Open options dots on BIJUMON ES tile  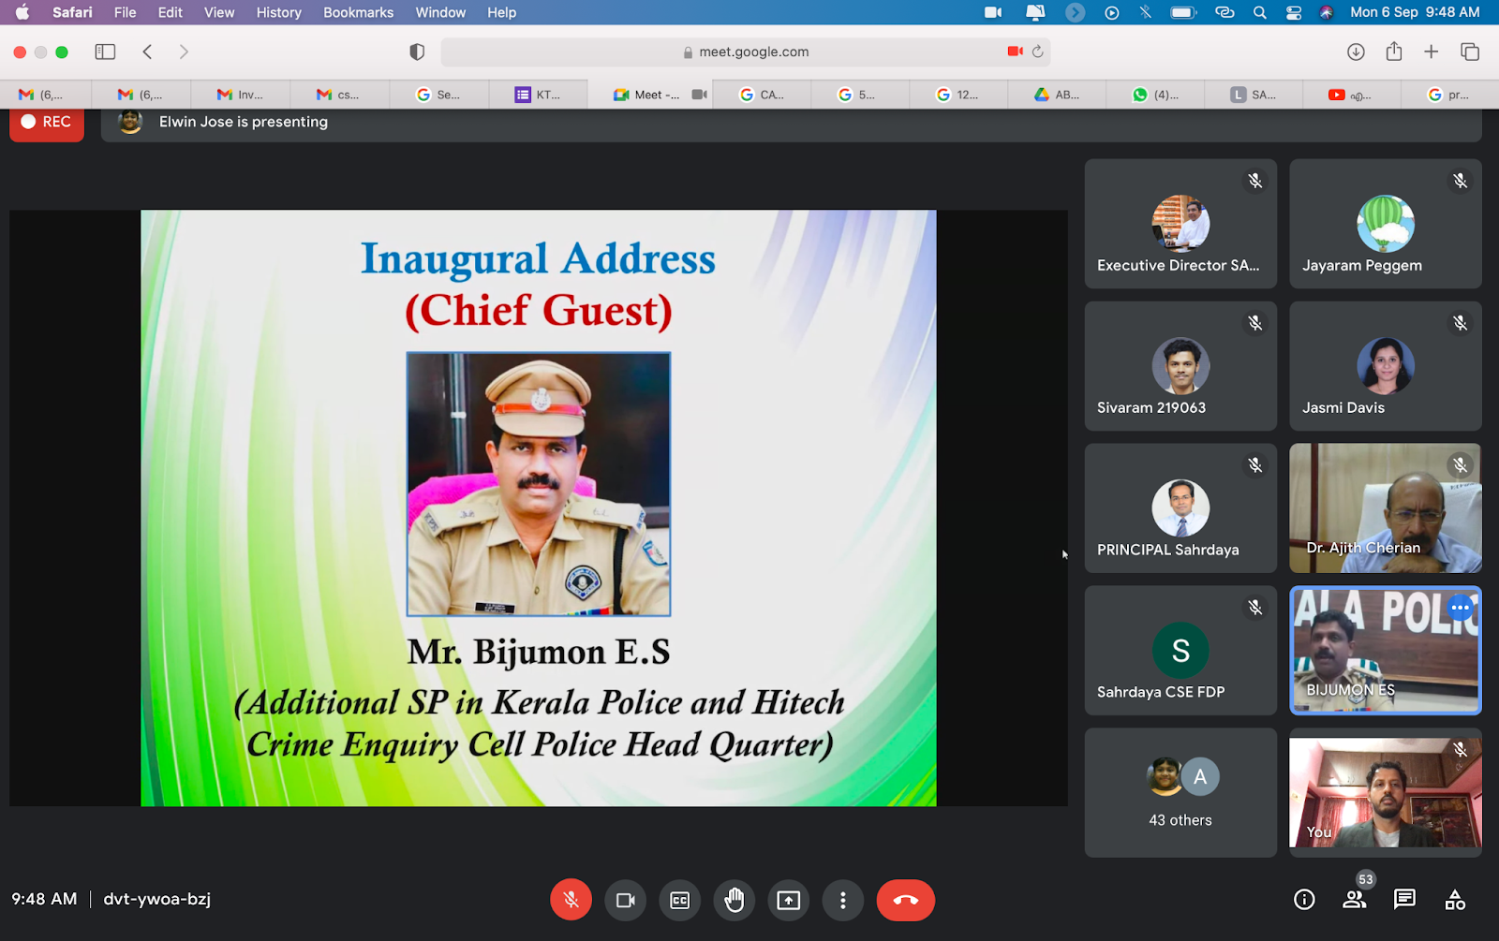[x=1460, y=608]
